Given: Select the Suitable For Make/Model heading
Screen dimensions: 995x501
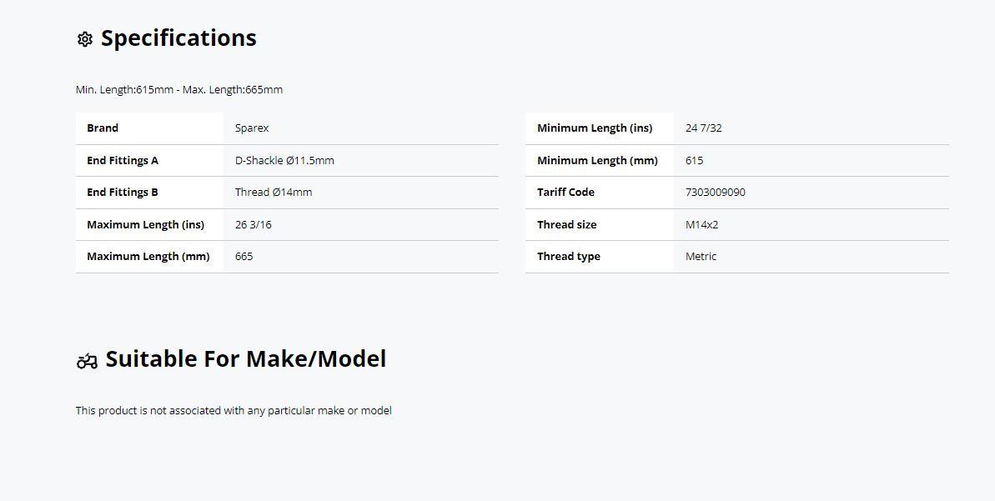Looking at the screenshot, I should coord(245,359).
